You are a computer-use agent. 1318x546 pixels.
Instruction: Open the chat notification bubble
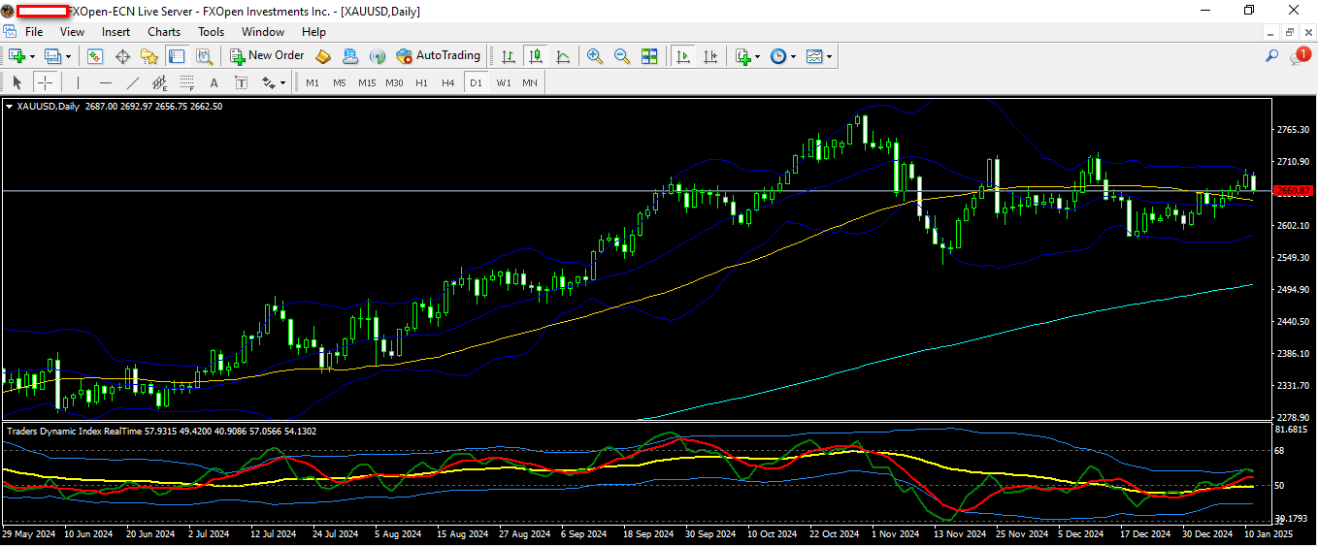pyautogui.click(x=1300, y=56)
